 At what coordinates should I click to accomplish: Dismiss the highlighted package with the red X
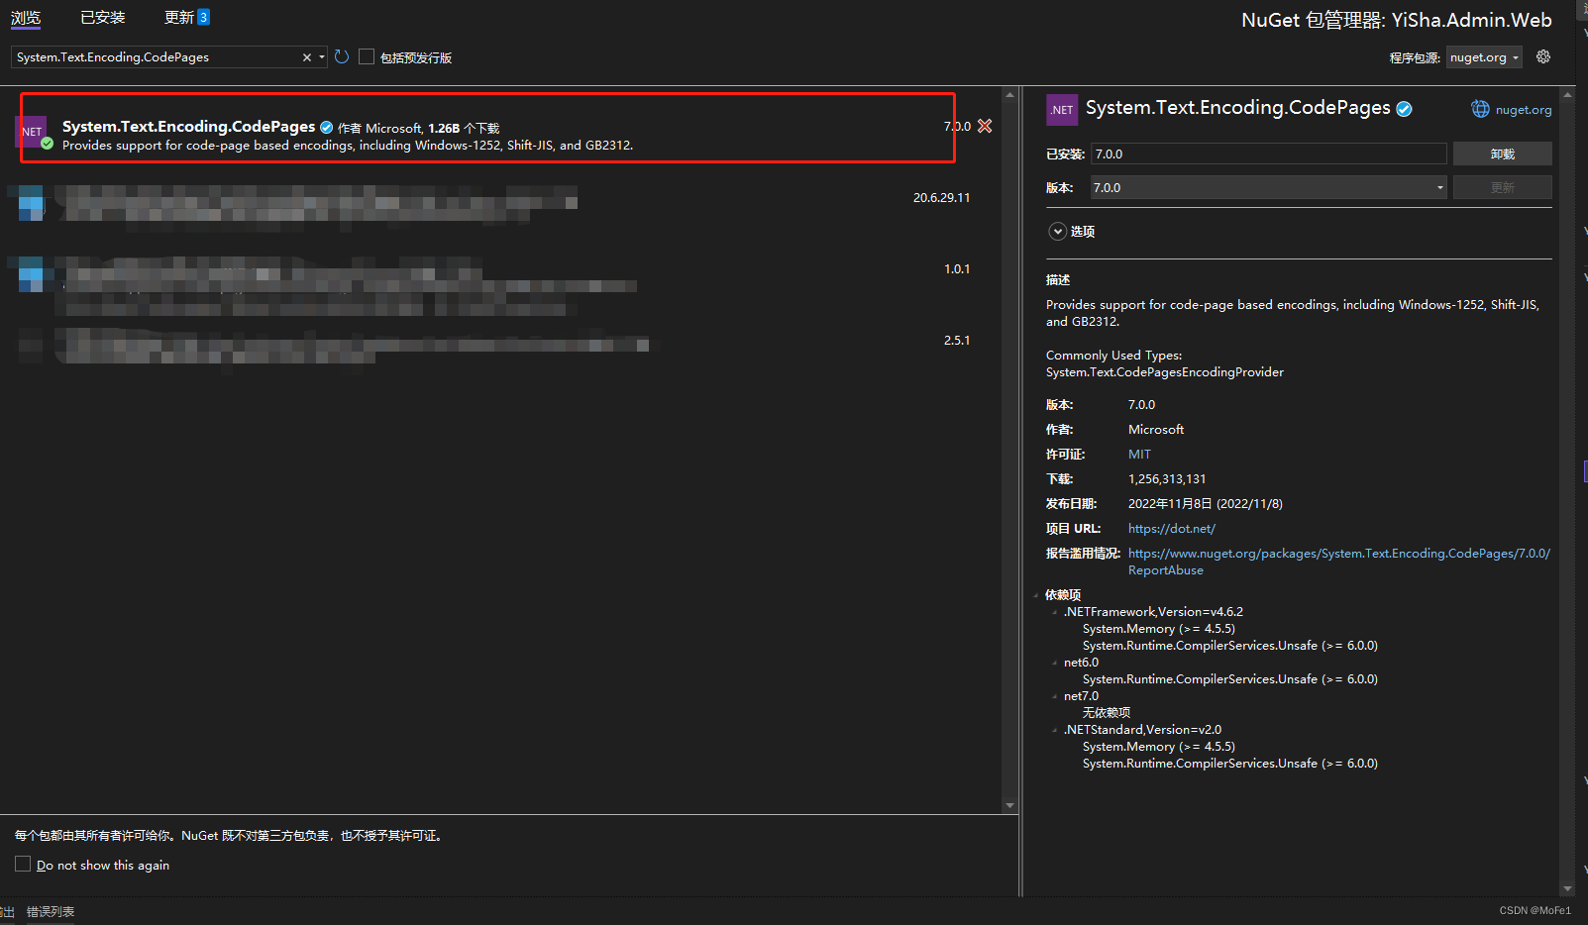coord(985,126)
